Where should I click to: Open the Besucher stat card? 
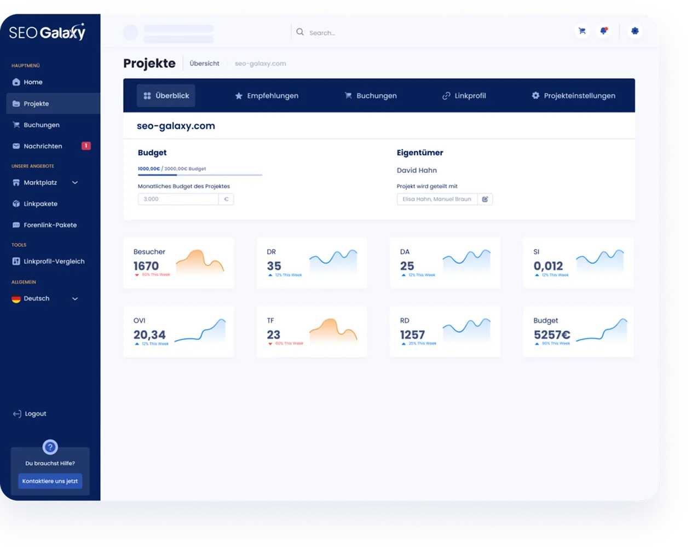tap(179, 263)
